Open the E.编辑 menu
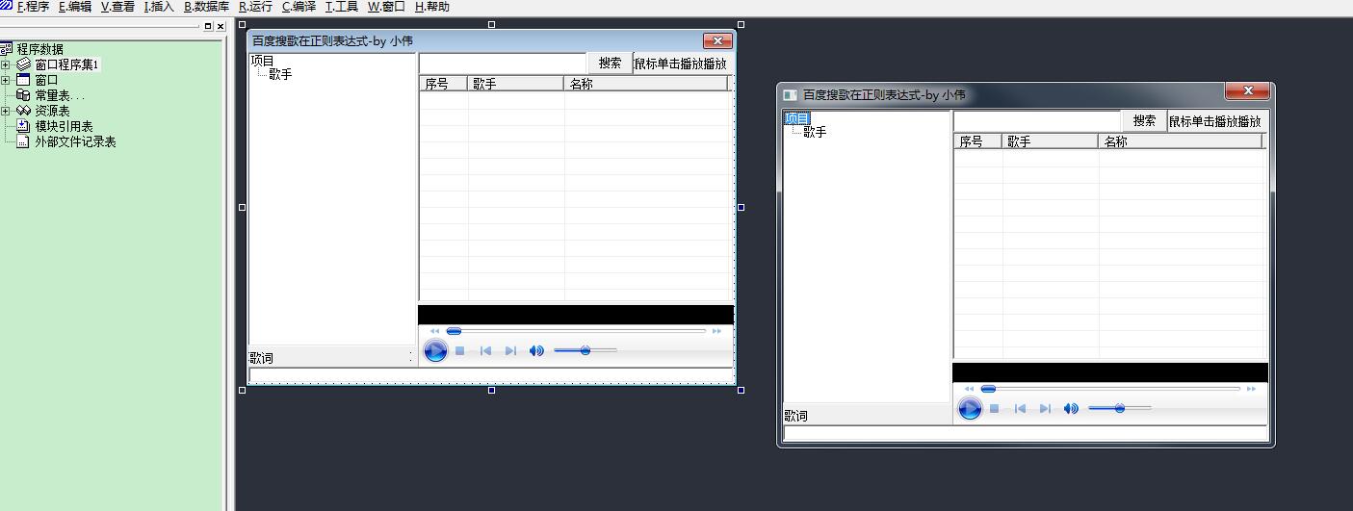Viewport: 1353px width, 511px height. (75, 7)
